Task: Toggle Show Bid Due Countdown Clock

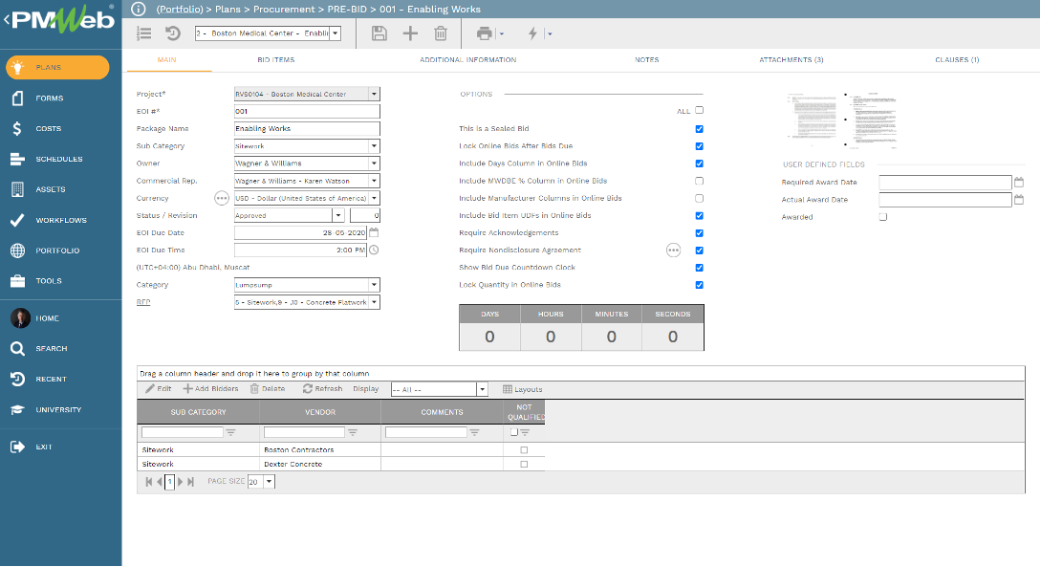Action: (699, 268)
